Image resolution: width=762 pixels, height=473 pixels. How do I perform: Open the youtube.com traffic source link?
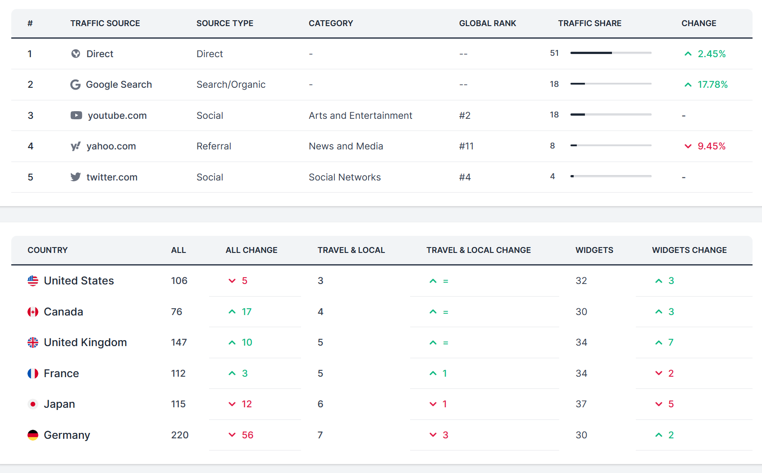tap(117, 116)
